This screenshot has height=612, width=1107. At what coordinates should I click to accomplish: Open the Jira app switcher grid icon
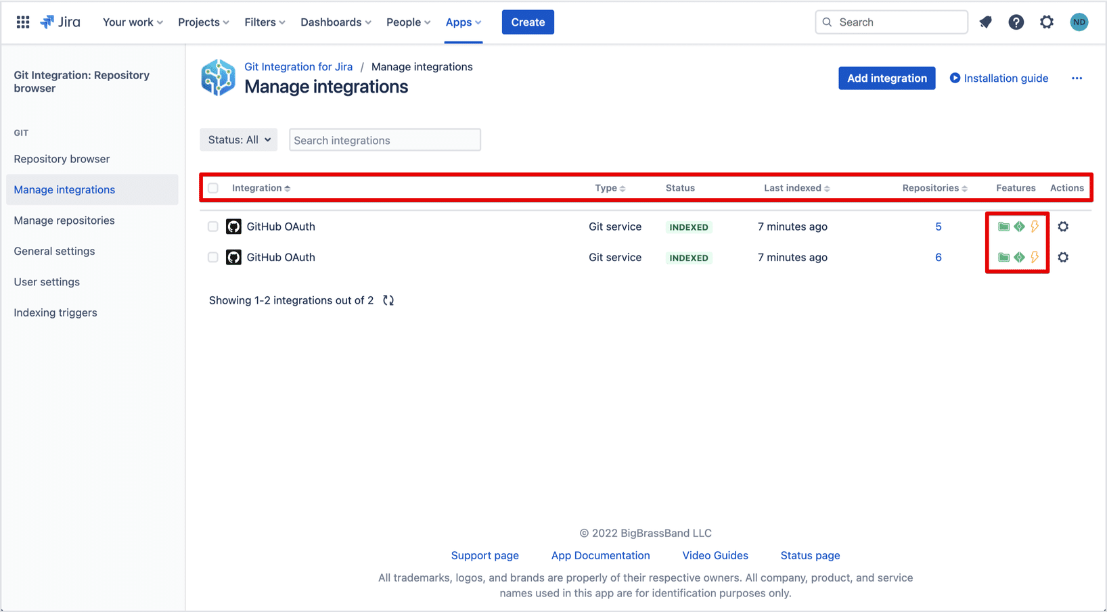(22, 22)
